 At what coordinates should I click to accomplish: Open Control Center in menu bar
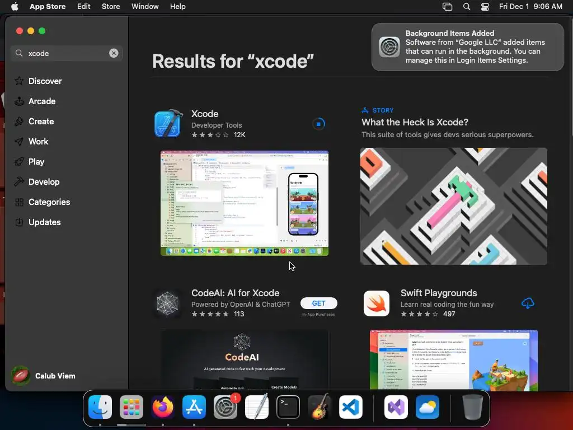485,7
